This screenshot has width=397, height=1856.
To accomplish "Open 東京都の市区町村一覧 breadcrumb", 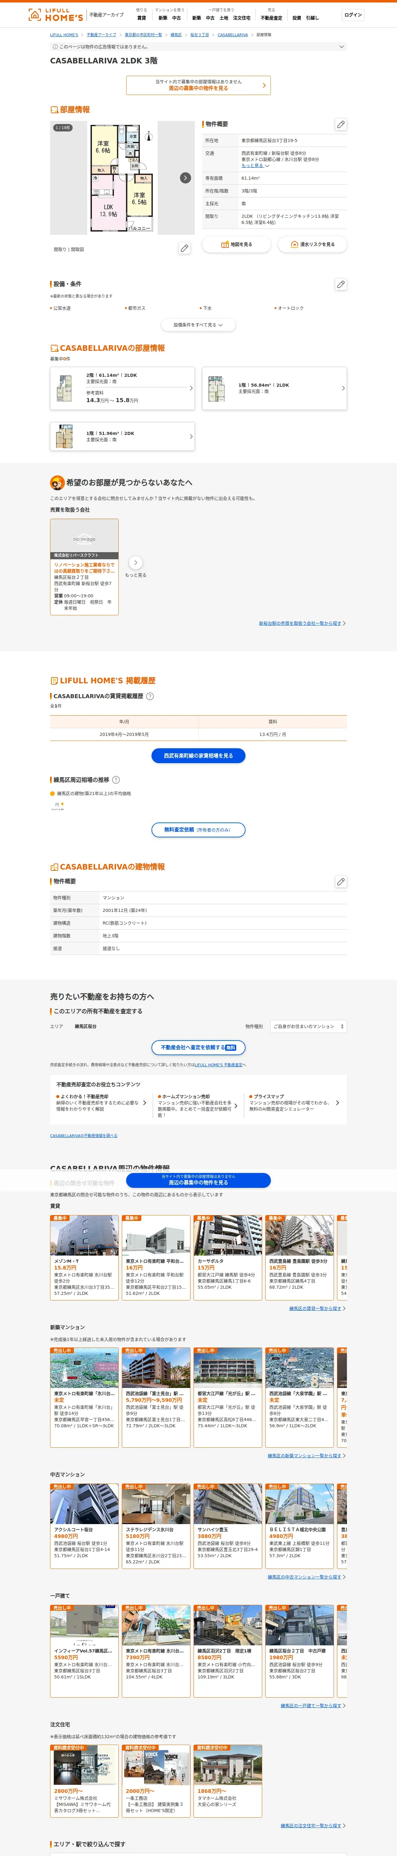I will 143,35.
